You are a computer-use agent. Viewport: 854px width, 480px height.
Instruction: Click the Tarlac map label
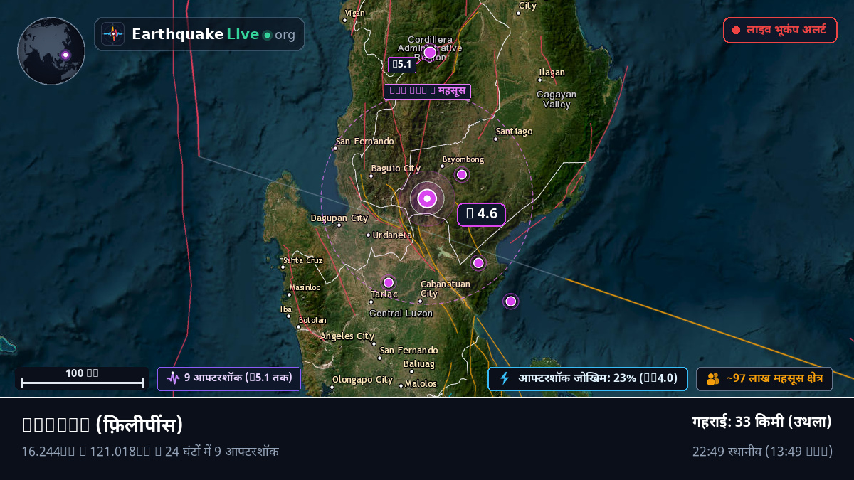pos(384,294)
